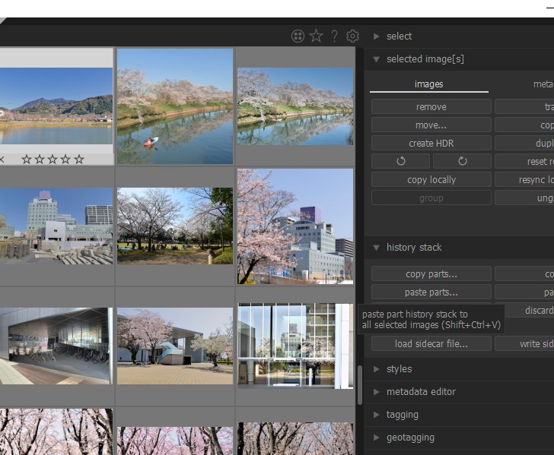This screenshot has height=455, width=554.
Task: Open the question mark help icon
Action: click(334, 36)
